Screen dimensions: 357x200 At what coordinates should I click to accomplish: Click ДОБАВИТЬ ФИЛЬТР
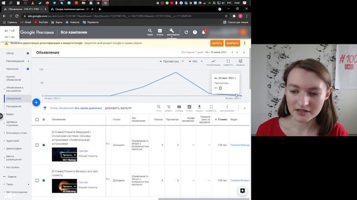118,108
